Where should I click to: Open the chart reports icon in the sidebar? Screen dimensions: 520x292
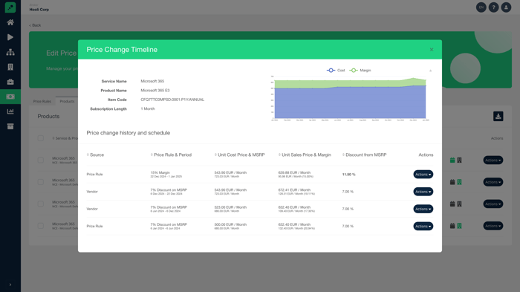pos(10,111)
